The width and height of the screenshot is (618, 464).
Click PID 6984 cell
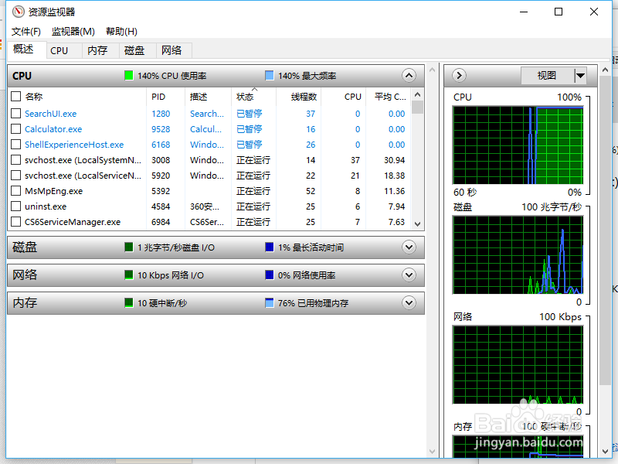coord(161,222)
